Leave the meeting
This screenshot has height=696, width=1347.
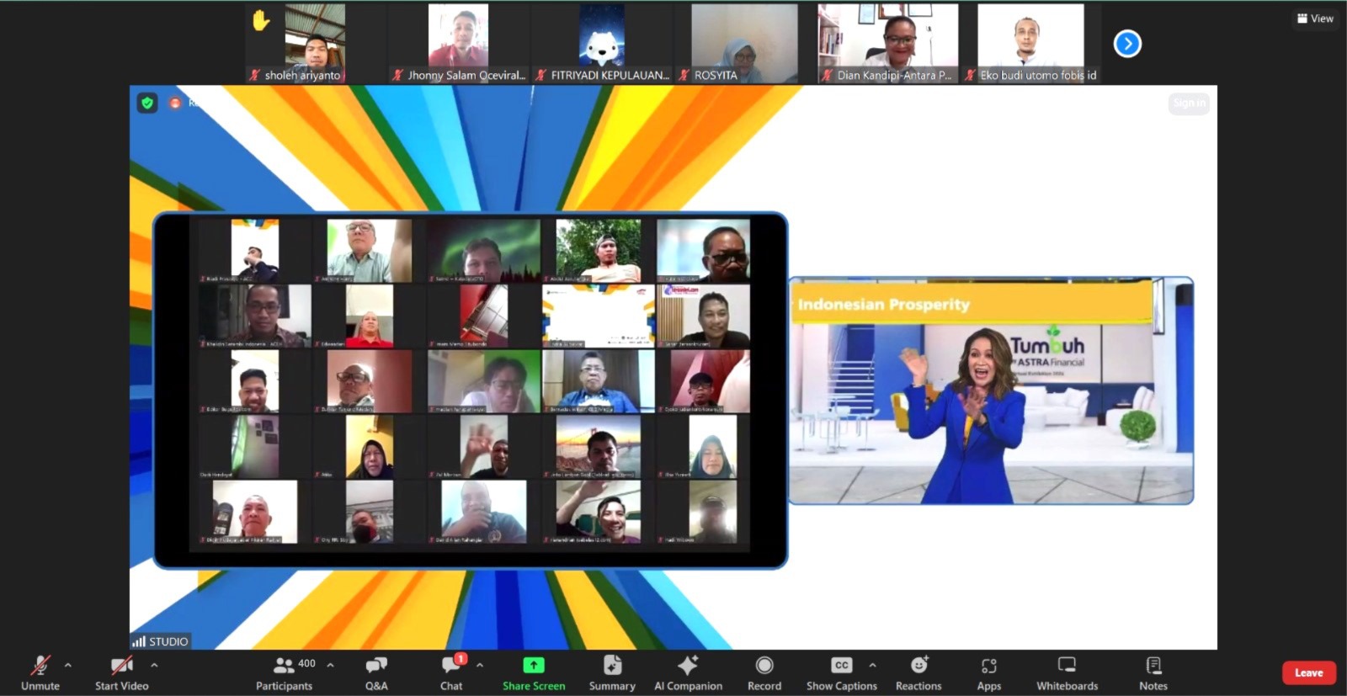[1308, 672]
